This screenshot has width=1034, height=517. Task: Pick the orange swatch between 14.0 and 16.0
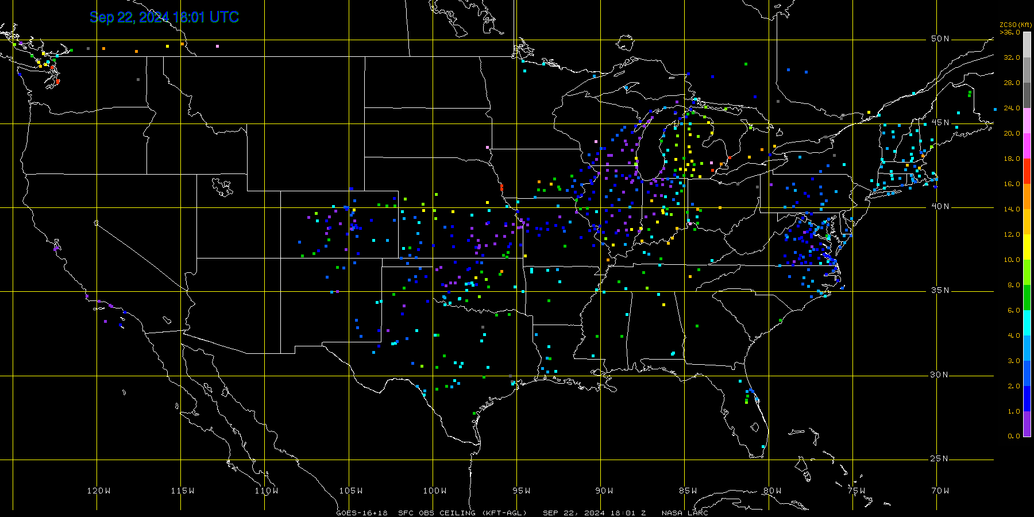[x=1027, y=196]
